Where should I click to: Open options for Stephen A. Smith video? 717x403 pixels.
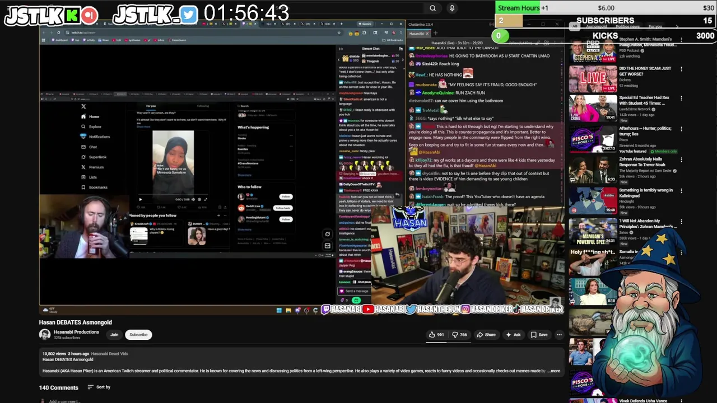[681, 40]
